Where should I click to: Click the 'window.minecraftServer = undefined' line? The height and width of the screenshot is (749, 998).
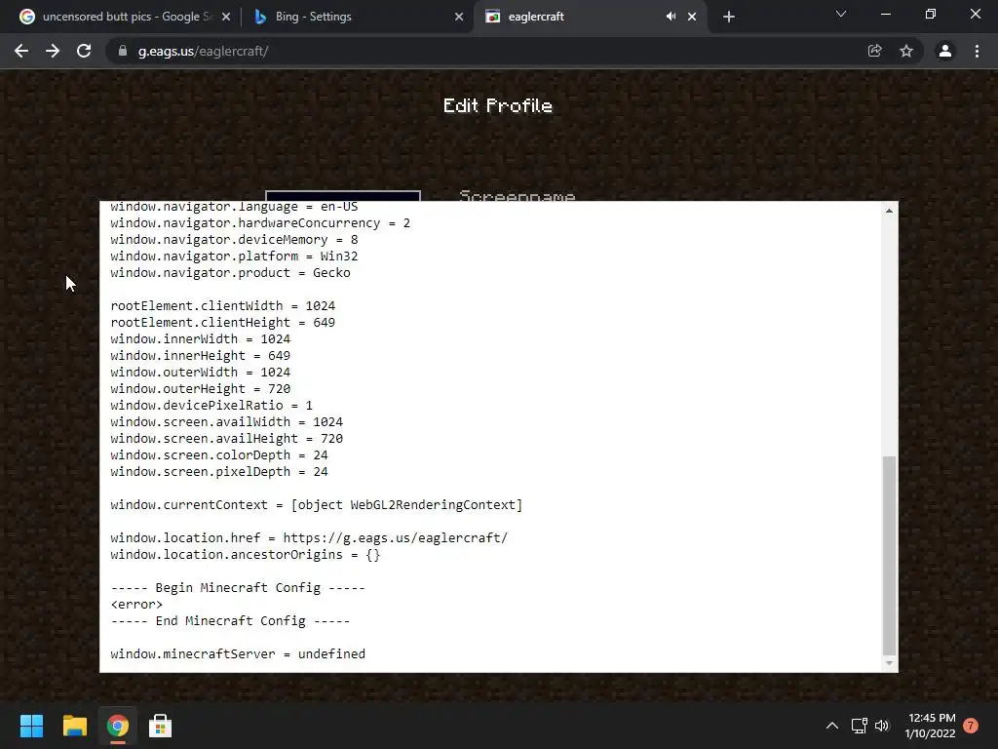pyautogui.click(x=238, y=654)
